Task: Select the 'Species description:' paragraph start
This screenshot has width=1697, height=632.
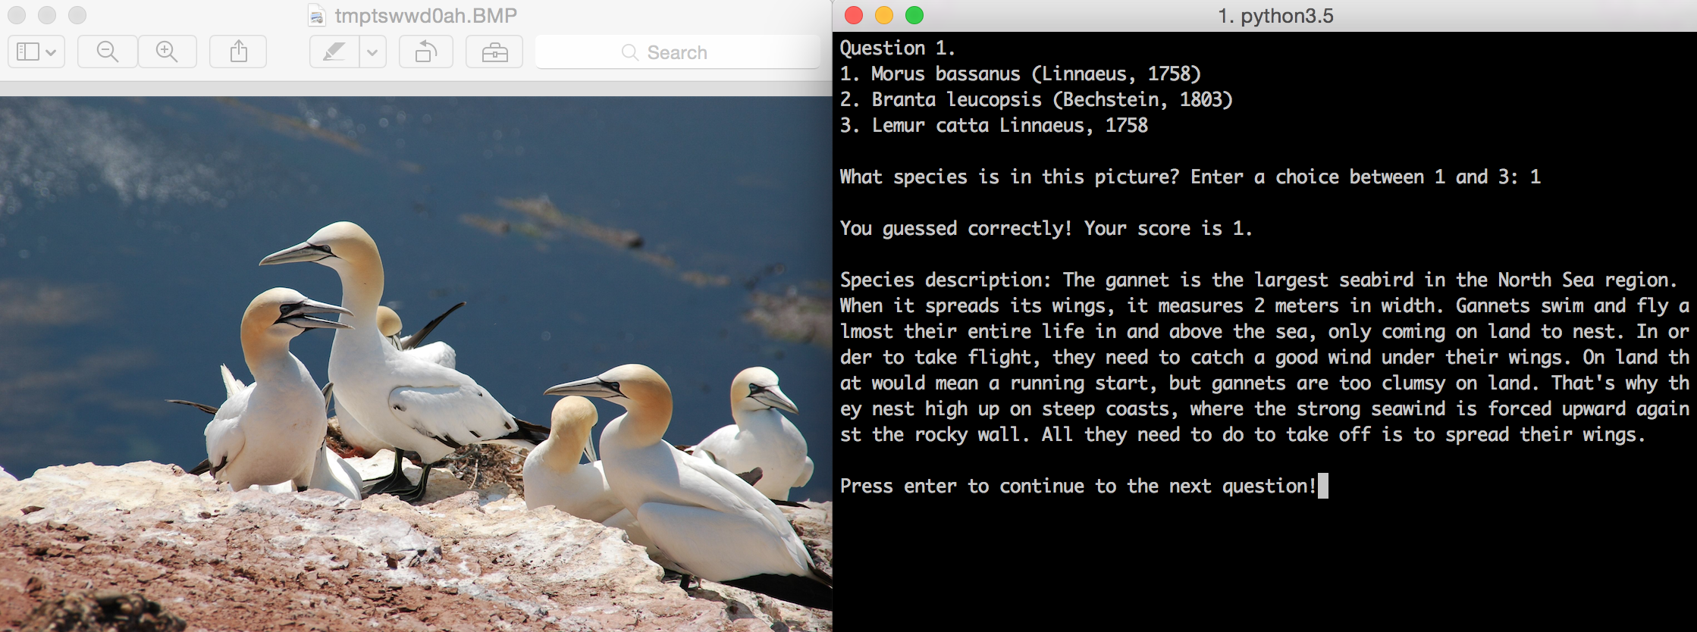Action: coord(946,280)
